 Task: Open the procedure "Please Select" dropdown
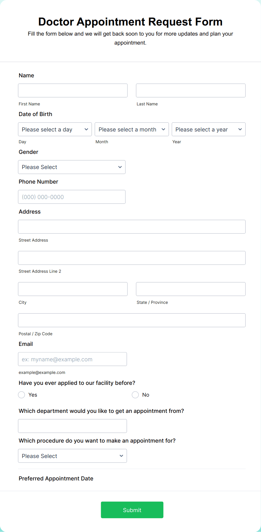(72, 456)
